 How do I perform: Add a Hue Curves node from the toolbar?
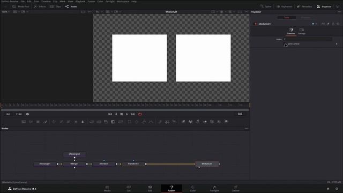click(x=69, y=122)
